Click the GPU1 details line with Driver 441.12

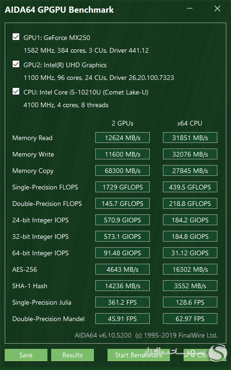point(86,50)
